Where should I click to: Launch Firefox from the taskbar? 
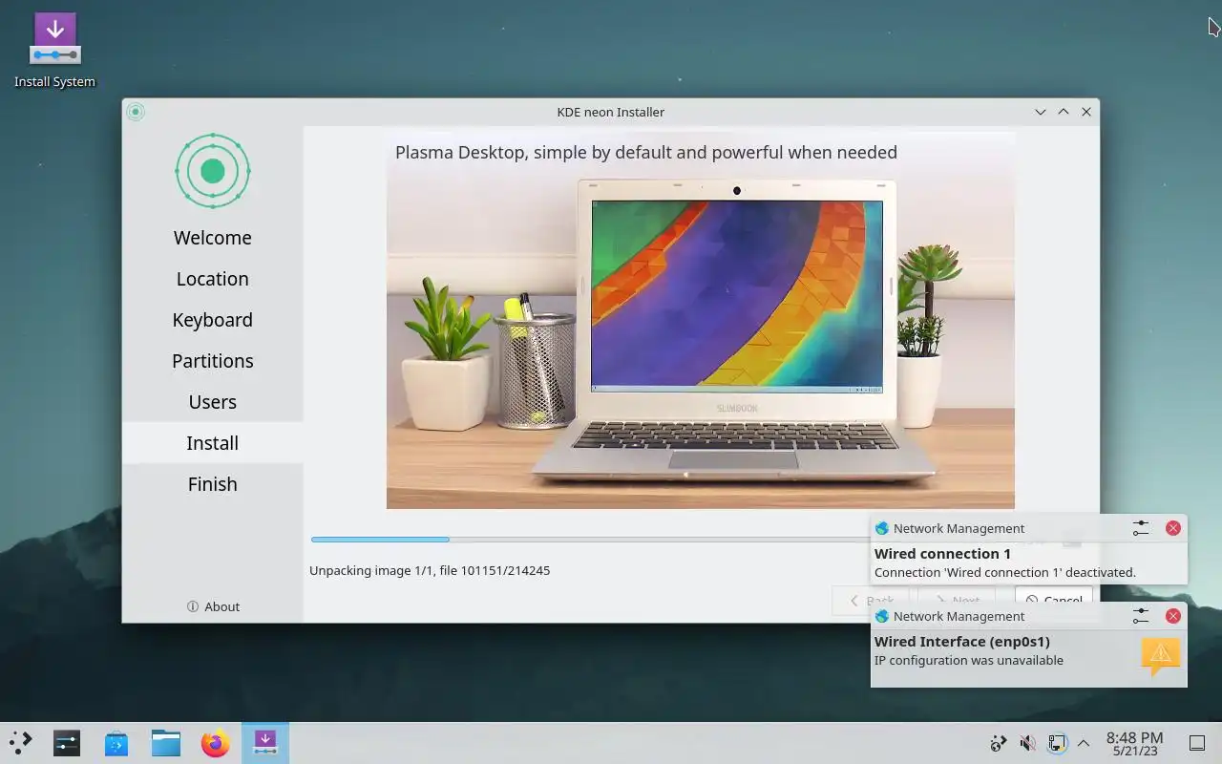[x=216, y=742]
